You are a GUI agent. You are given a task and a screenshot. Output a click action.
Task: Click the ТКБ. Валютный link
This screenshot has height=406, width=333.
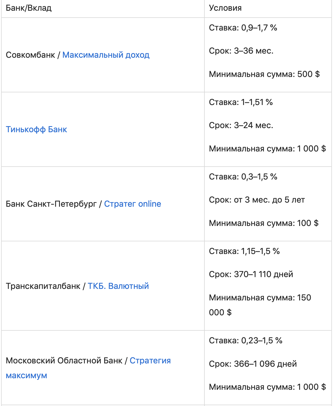click(118, 286)
